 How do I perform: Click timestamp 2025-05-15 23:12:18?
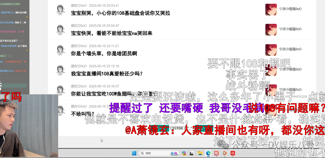pos(104,66)
